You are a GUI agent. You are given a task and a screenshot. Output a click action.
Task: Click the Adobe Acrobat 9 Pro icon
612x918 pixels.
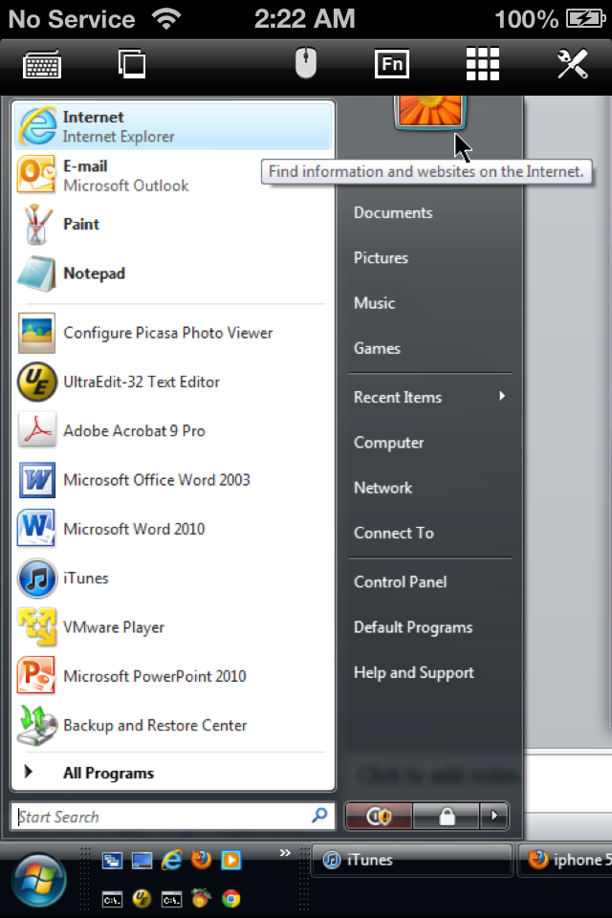[x=37, y=430]
